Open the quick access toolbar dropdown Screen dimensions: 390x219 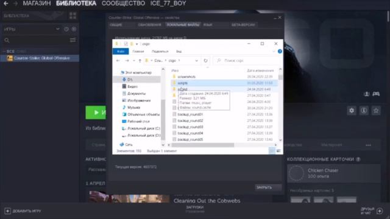click(x=136, y=44)
